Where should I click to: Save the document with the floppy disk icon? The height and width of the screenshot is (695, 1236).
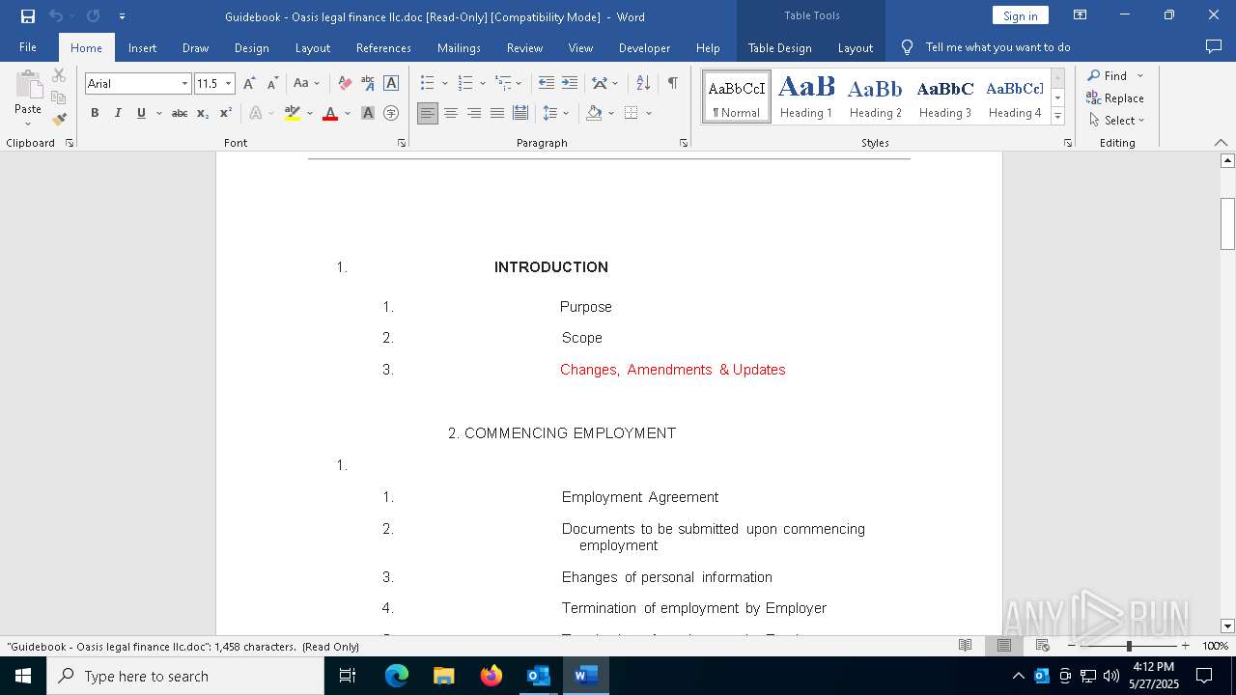(x=28, y=16)
